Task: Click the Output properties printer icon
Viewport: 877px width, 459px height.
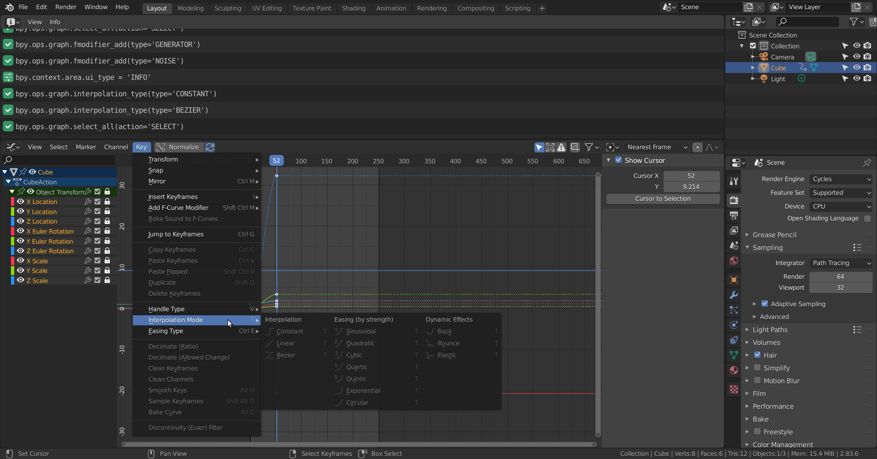Action: tap(734, 215)
